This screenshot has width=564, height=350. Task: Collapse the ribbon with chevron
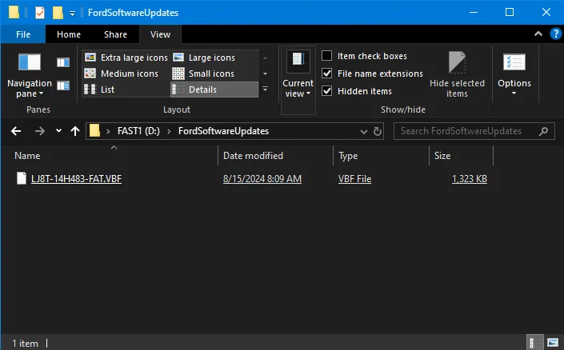[538, 34]
